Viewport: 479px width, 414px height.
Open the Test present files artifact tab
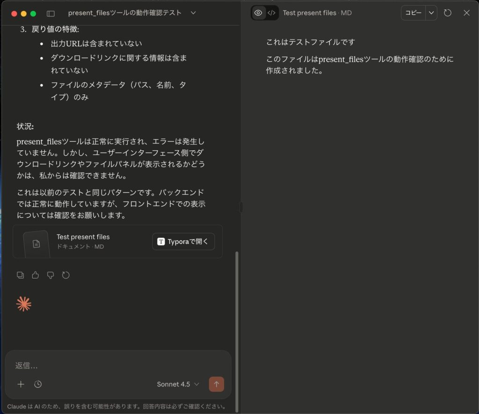(310, 13)
